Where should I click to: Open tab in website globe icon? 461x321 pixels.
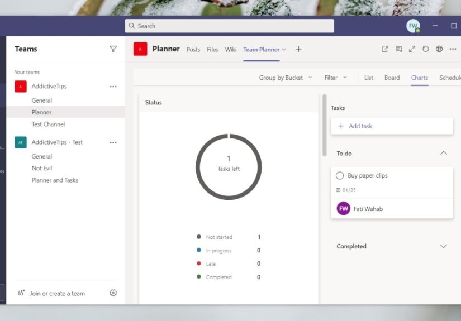pos(439,49)
